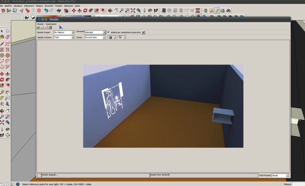Click the Render time status text

coord(160,175)
